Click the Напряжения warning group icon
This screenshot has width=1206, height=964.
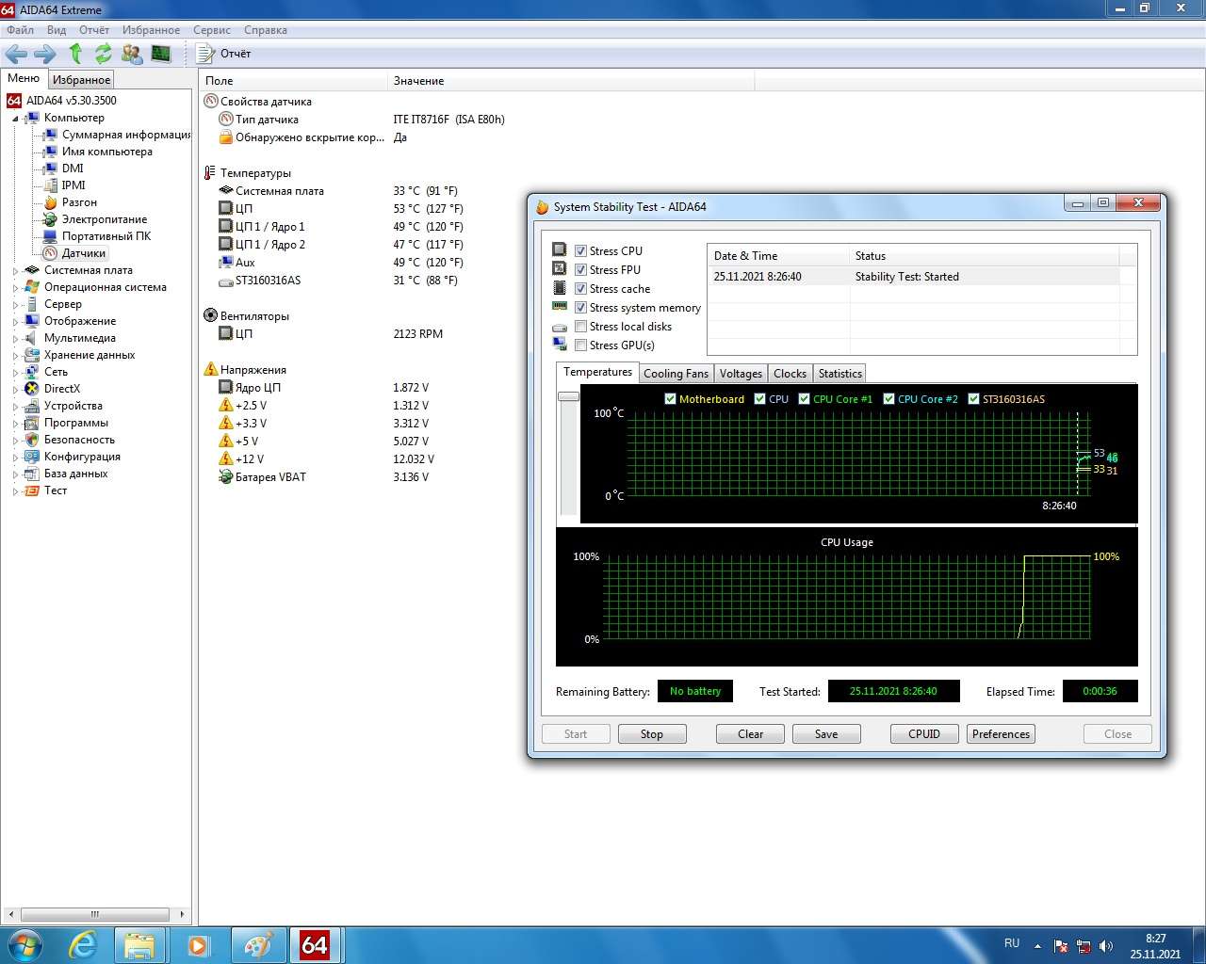210,370
